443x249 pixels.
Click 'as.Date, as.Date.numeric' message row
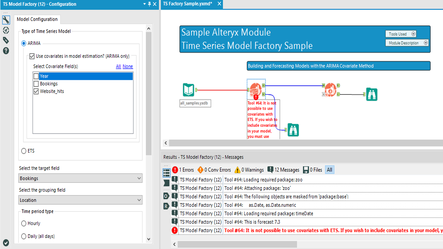tap(307, 205)
